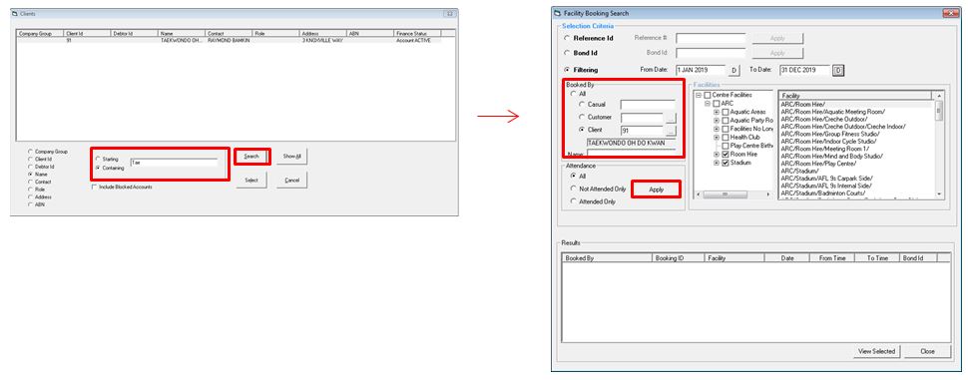Image resolution: width=968 pixels, height=380 pixels.
Task: Expand the Aquatic Areas node
Action: point(717,113)
